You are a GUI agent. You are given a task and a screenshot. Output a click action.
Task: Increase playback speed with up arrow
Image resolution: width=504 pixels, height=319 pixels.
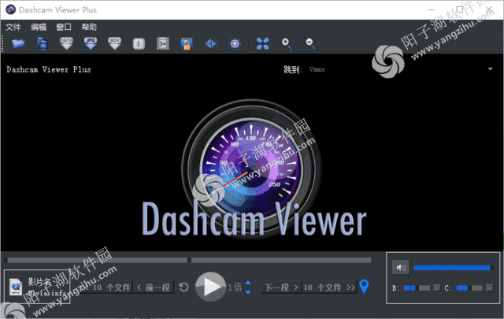[x=248, y=282]
